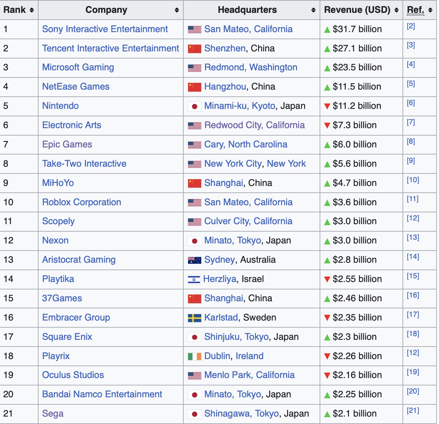Open the Playtika link
This screenshot has height=424, width=439.
(58, 279)
